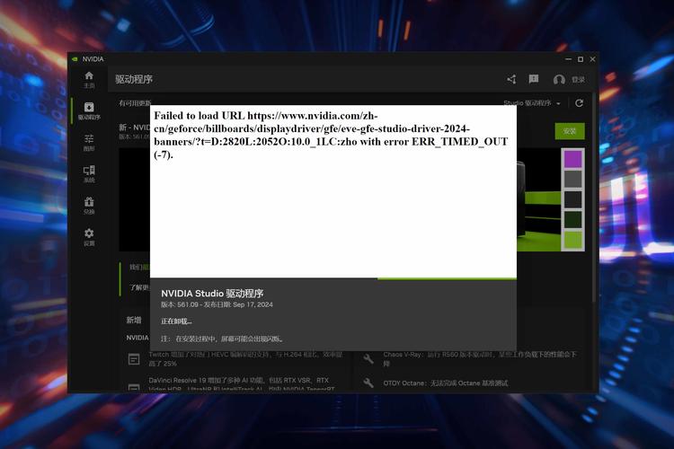Click the user avatar headset icon
This screenshot has width=674, height=449.
point(559,80)
